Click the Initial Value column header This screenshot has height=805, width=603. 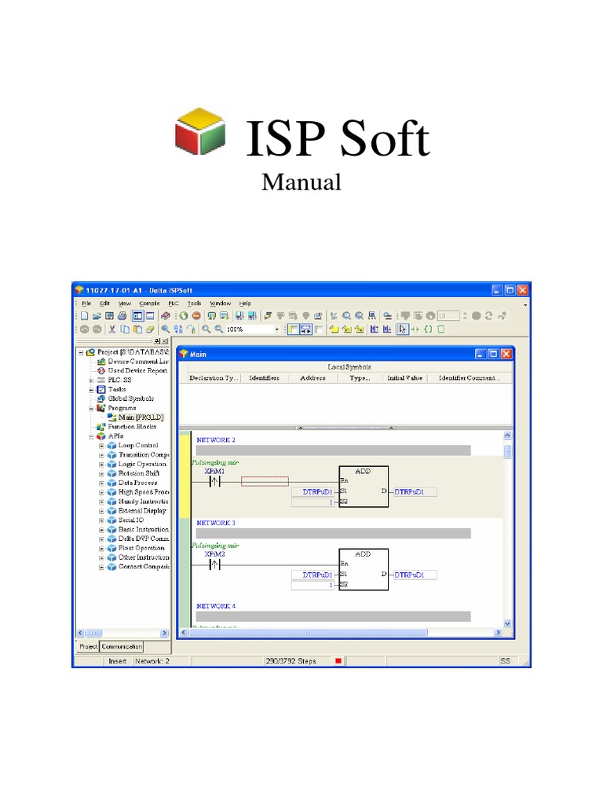pos(404,378)
